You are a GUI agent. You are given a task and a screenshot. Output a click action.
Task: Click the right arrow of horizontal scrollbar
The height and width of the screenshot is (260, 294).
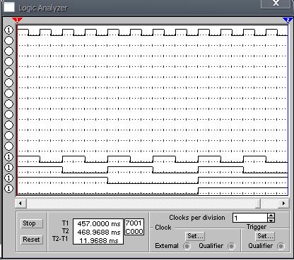283,203
